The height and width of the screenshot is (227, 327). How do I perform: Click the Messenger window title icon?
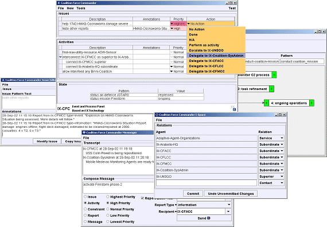coord(84,132)
